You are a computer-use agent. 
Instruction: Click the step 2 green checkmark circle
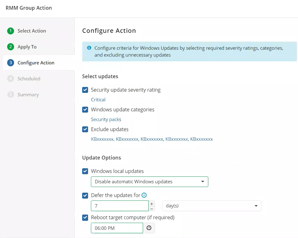(x=11, y=47)
